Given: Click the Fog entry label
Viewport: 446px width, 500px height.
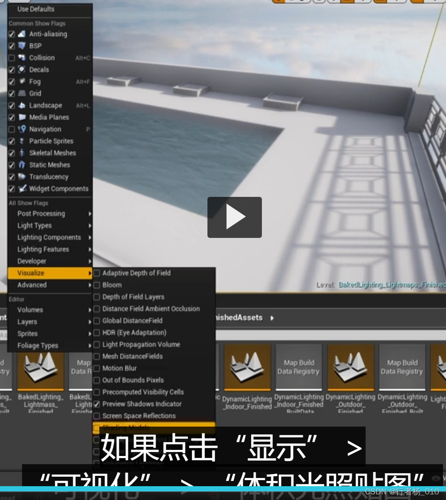Looking at the screenshot, I should pyautogui.click(x=35, y=82).
